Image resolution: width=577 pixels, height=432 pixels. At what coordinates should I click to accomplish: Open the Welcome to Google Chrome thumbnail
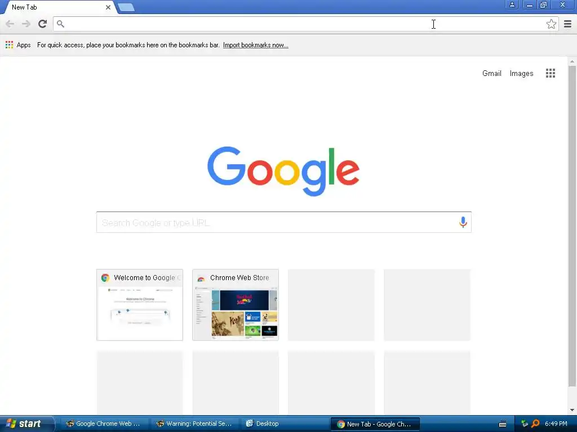click(140, 305)
